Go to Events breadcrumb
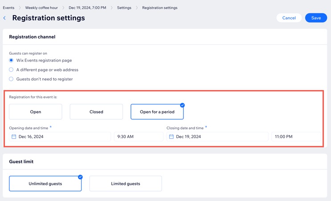This screenshot has width=331, height=201. tap(8, 8)
